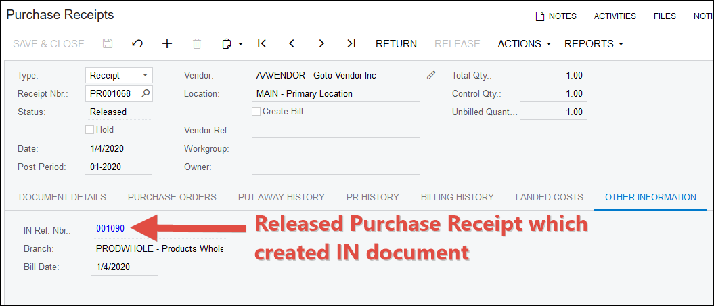714x306 pixels.
Task: Go to next record arrow
Action: [321, 43]
